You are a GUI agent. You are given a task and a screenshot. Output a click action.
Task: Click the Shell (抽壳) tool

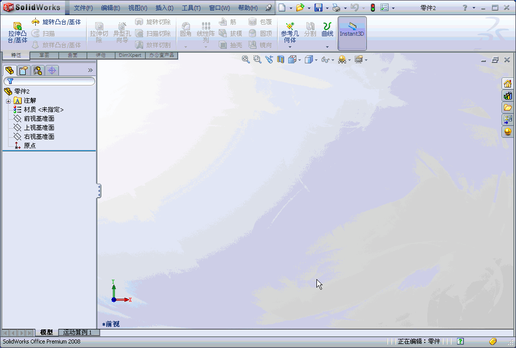pos(230,45)
